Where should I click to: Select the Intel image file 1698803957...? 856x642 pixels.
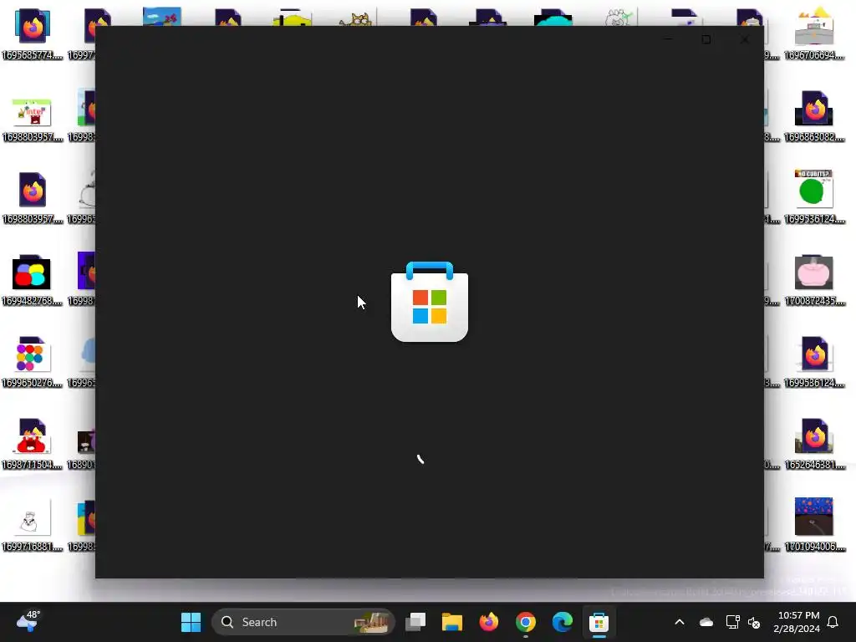pyautogui.click(x=33, y=120)
